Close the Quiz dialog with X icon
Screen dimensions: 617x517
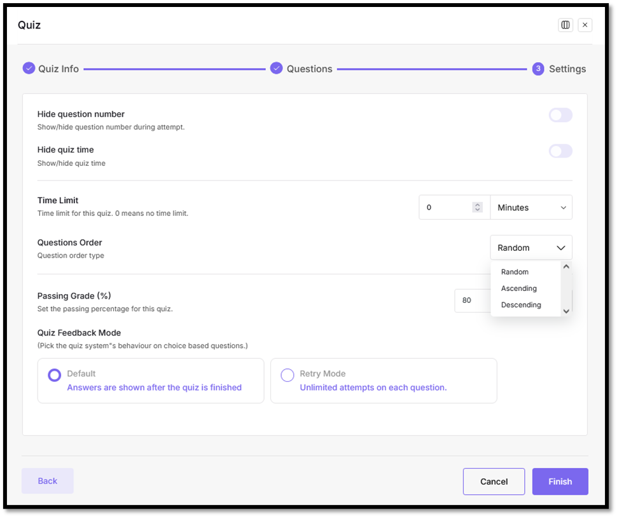pyautogui.click(x=585, y=25)
